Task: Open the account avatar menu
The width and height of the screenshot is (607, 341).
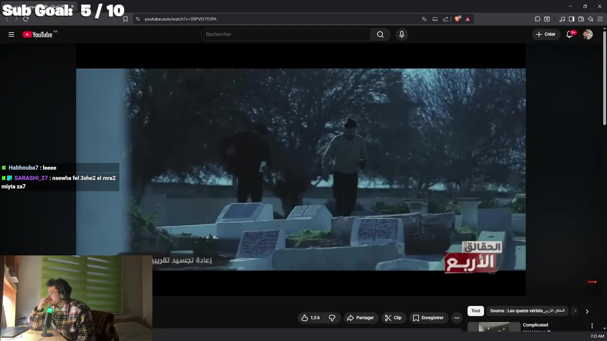Action: [x=588, y=34]
